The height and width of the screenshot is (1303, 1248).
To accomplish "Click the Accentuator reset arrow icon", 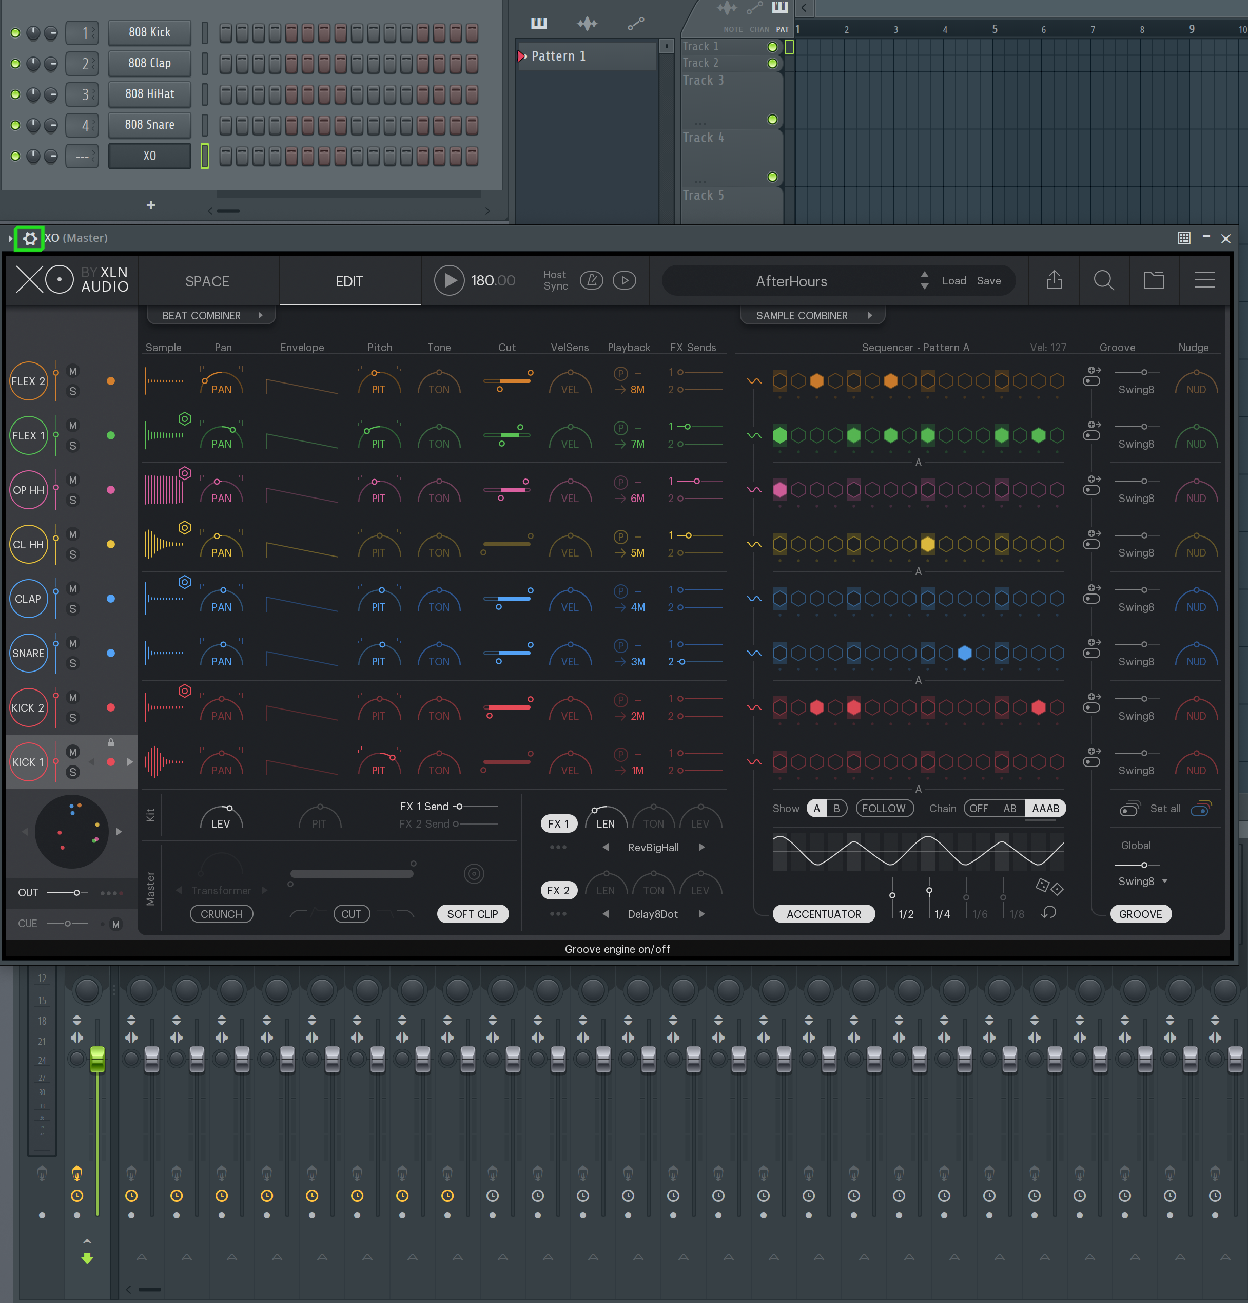I will pyautogui.click(x=1049, y=912).
